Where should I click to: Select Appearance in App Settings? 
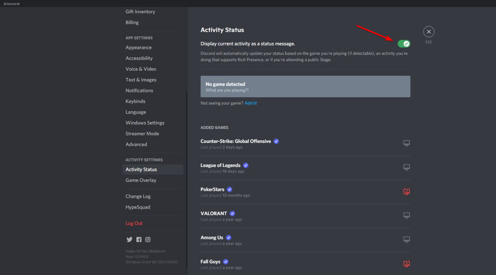pos(138,48)
